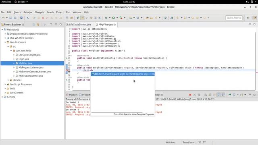This screenshot has height=145, width=258.
Task: Click Link with Editor icon in Project Explorer
Action: 38,25
